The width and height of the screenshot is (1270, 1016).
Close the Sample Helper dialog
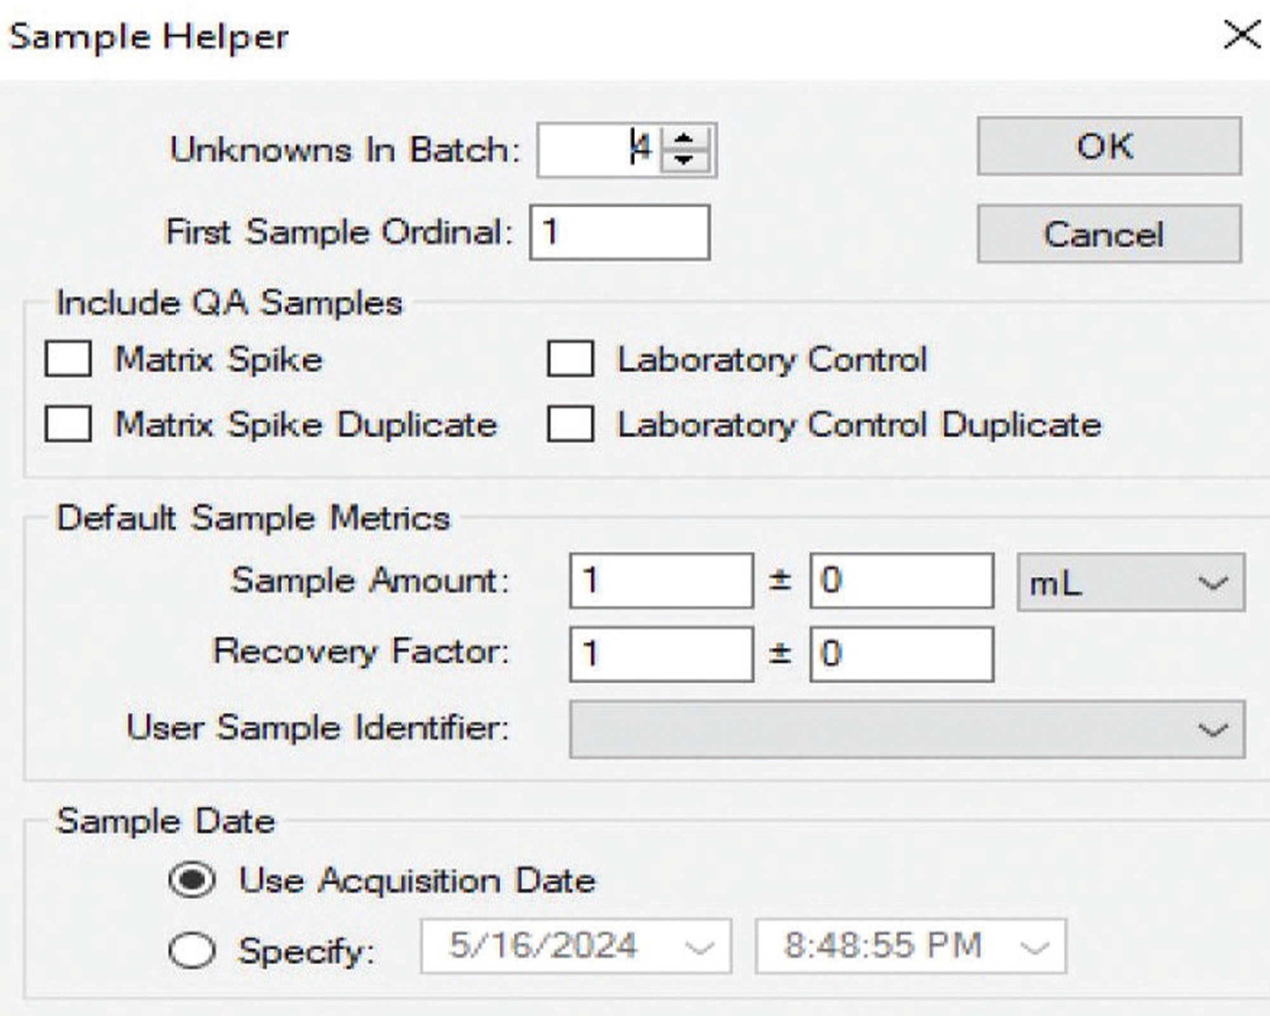[x=1243, y=33]
